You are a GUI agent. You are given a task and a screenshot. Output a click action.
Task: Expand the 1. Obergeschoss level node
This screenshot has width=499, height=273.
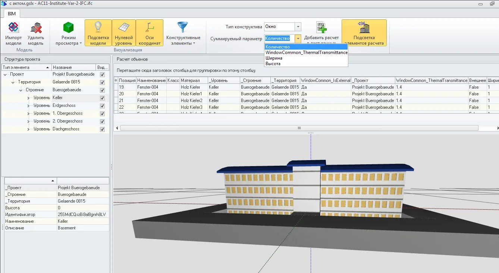pos(29,114)
